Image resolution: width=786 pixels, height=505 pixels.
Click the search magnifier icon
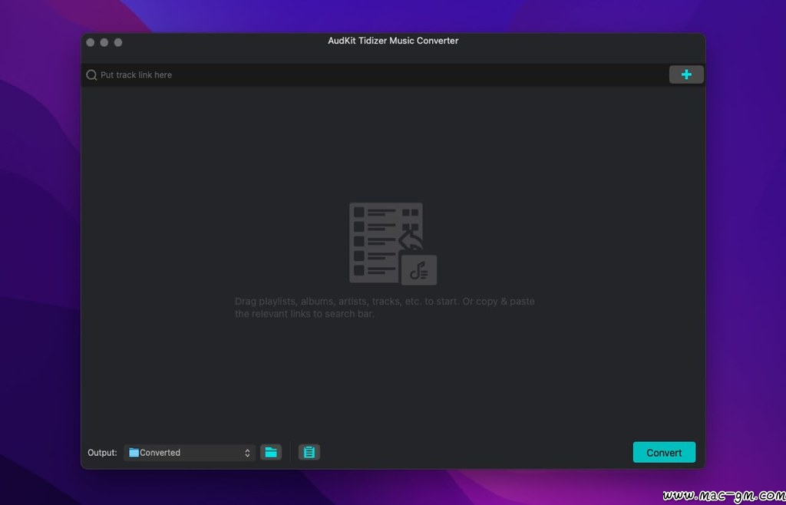click(x=91, y=75)
